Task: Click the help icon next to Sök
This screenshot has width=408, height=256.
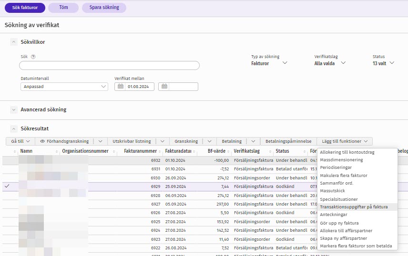Action: pos(33,57)
